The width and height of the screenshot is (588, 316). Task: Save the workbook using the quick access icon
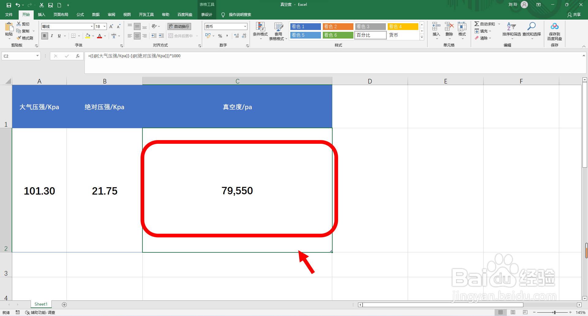[x=9, y=5]
